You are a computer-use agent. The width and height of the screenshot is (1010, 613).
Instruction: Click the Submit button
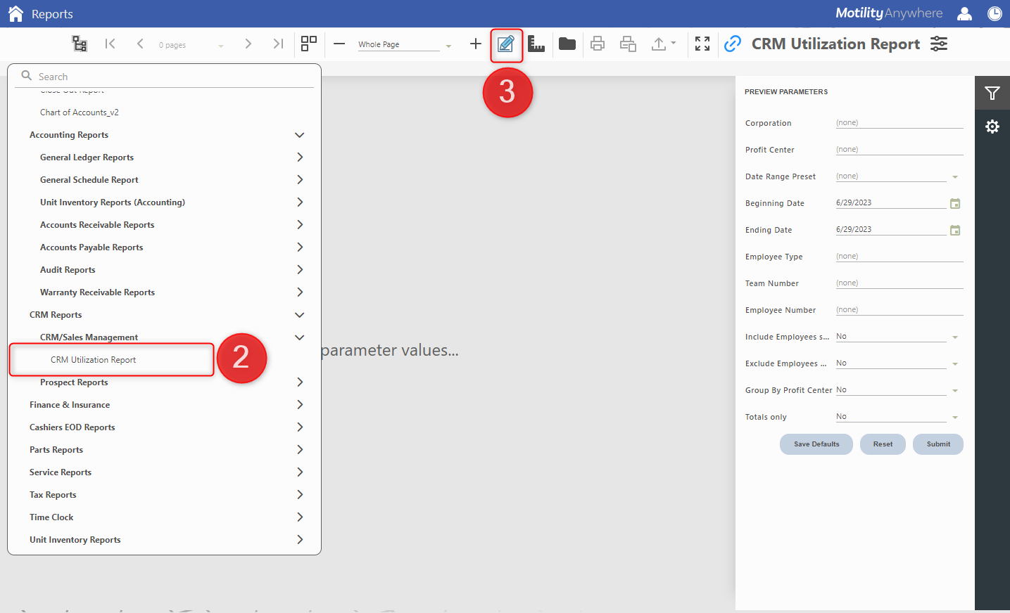click(x=938, y=444)
